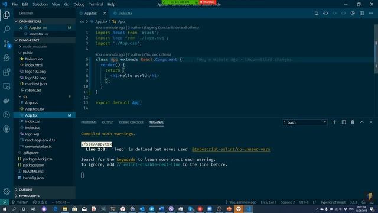
Task: Split the terminal panel
Action: coord(344,122)
